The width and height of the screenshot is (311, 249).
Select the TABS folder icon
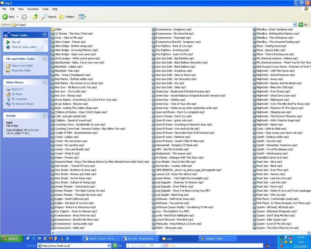coord(53,30)
